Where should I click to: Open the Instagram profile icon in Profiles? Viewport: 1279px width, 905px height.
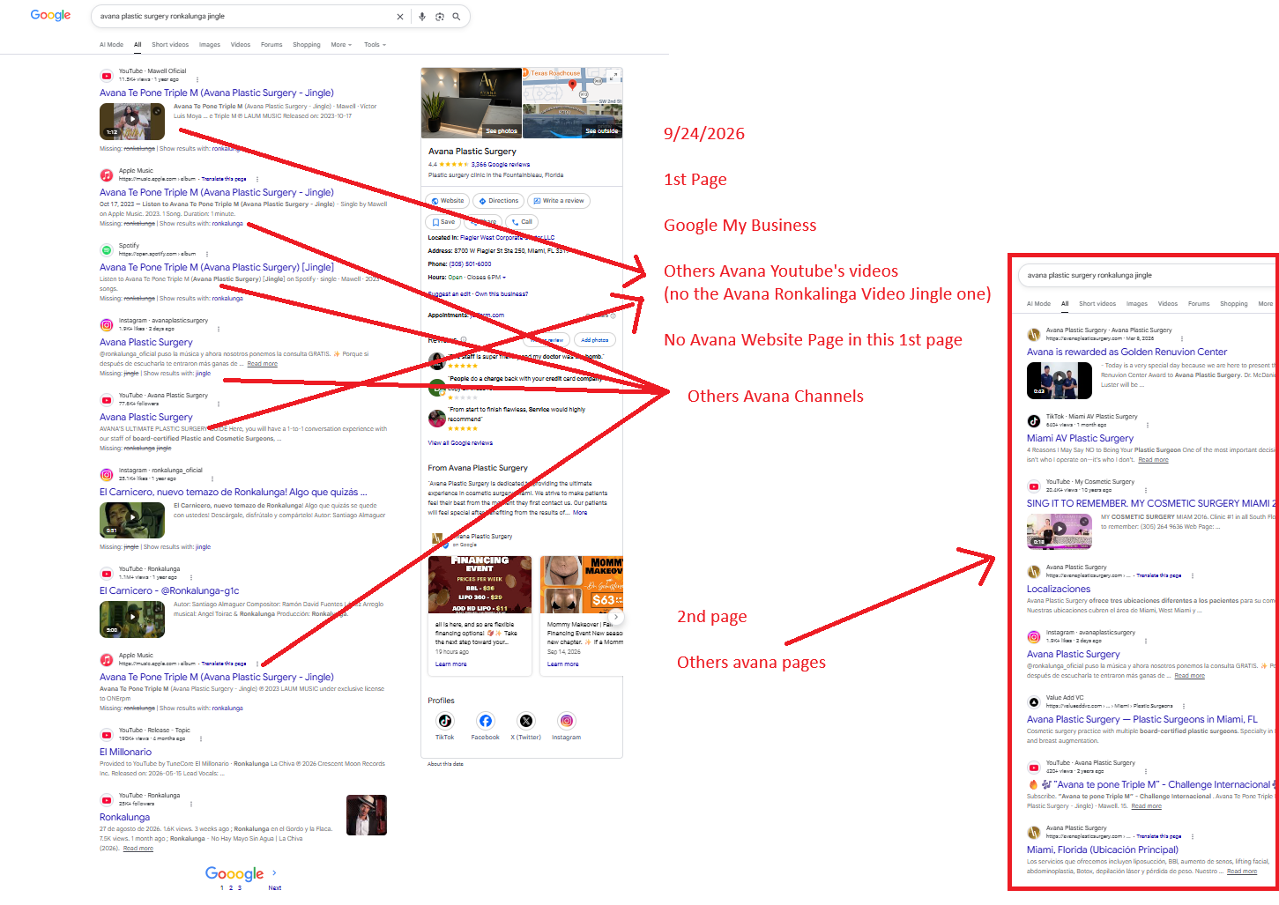(x=567, y=721)
